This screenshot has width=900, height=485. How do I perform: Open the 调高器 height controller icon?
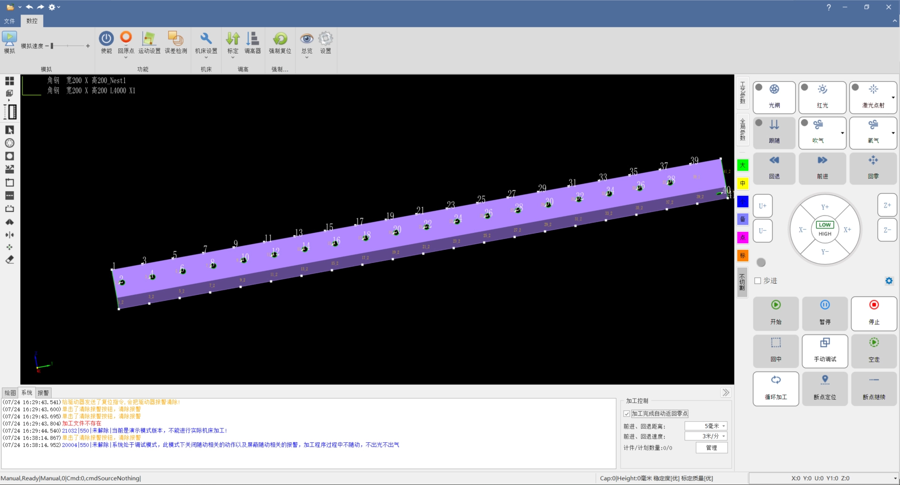[253, 39]
